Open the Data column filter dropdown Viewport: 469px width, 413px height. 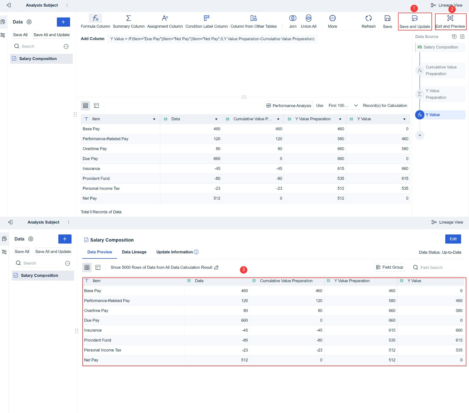216,119
